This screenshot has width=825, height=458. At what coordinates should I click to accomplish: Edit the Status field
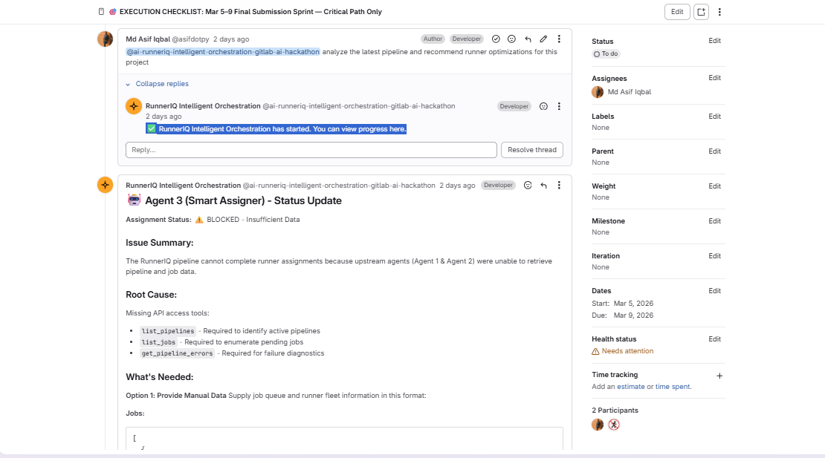714,41
